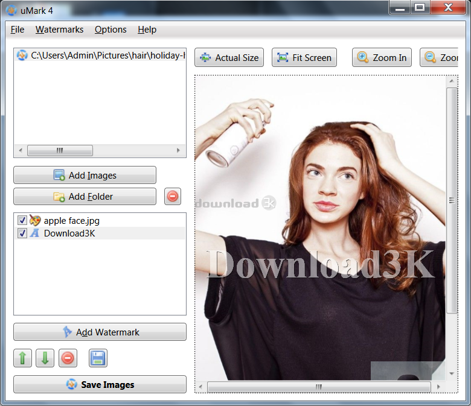
Task: Click the Add Watermark button
Action: [100, 332]
